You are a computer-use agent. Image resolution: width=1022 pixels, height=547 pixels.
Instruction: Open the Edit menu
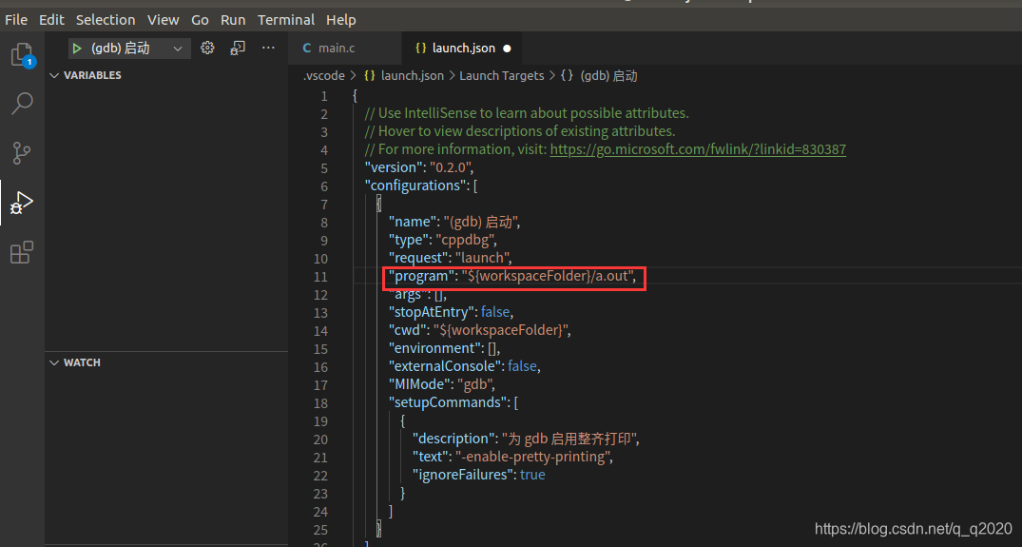(x=51, y=20)
